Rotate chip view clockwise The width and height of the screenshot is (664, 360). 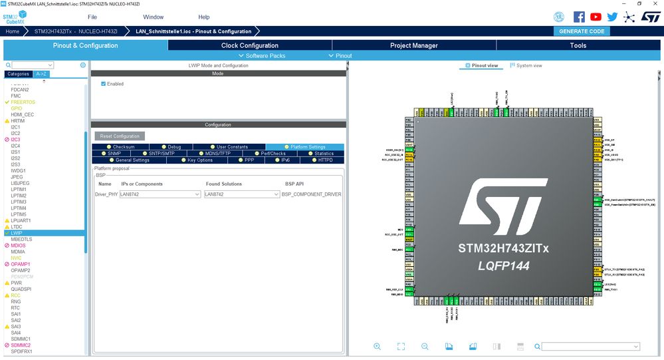449,347
